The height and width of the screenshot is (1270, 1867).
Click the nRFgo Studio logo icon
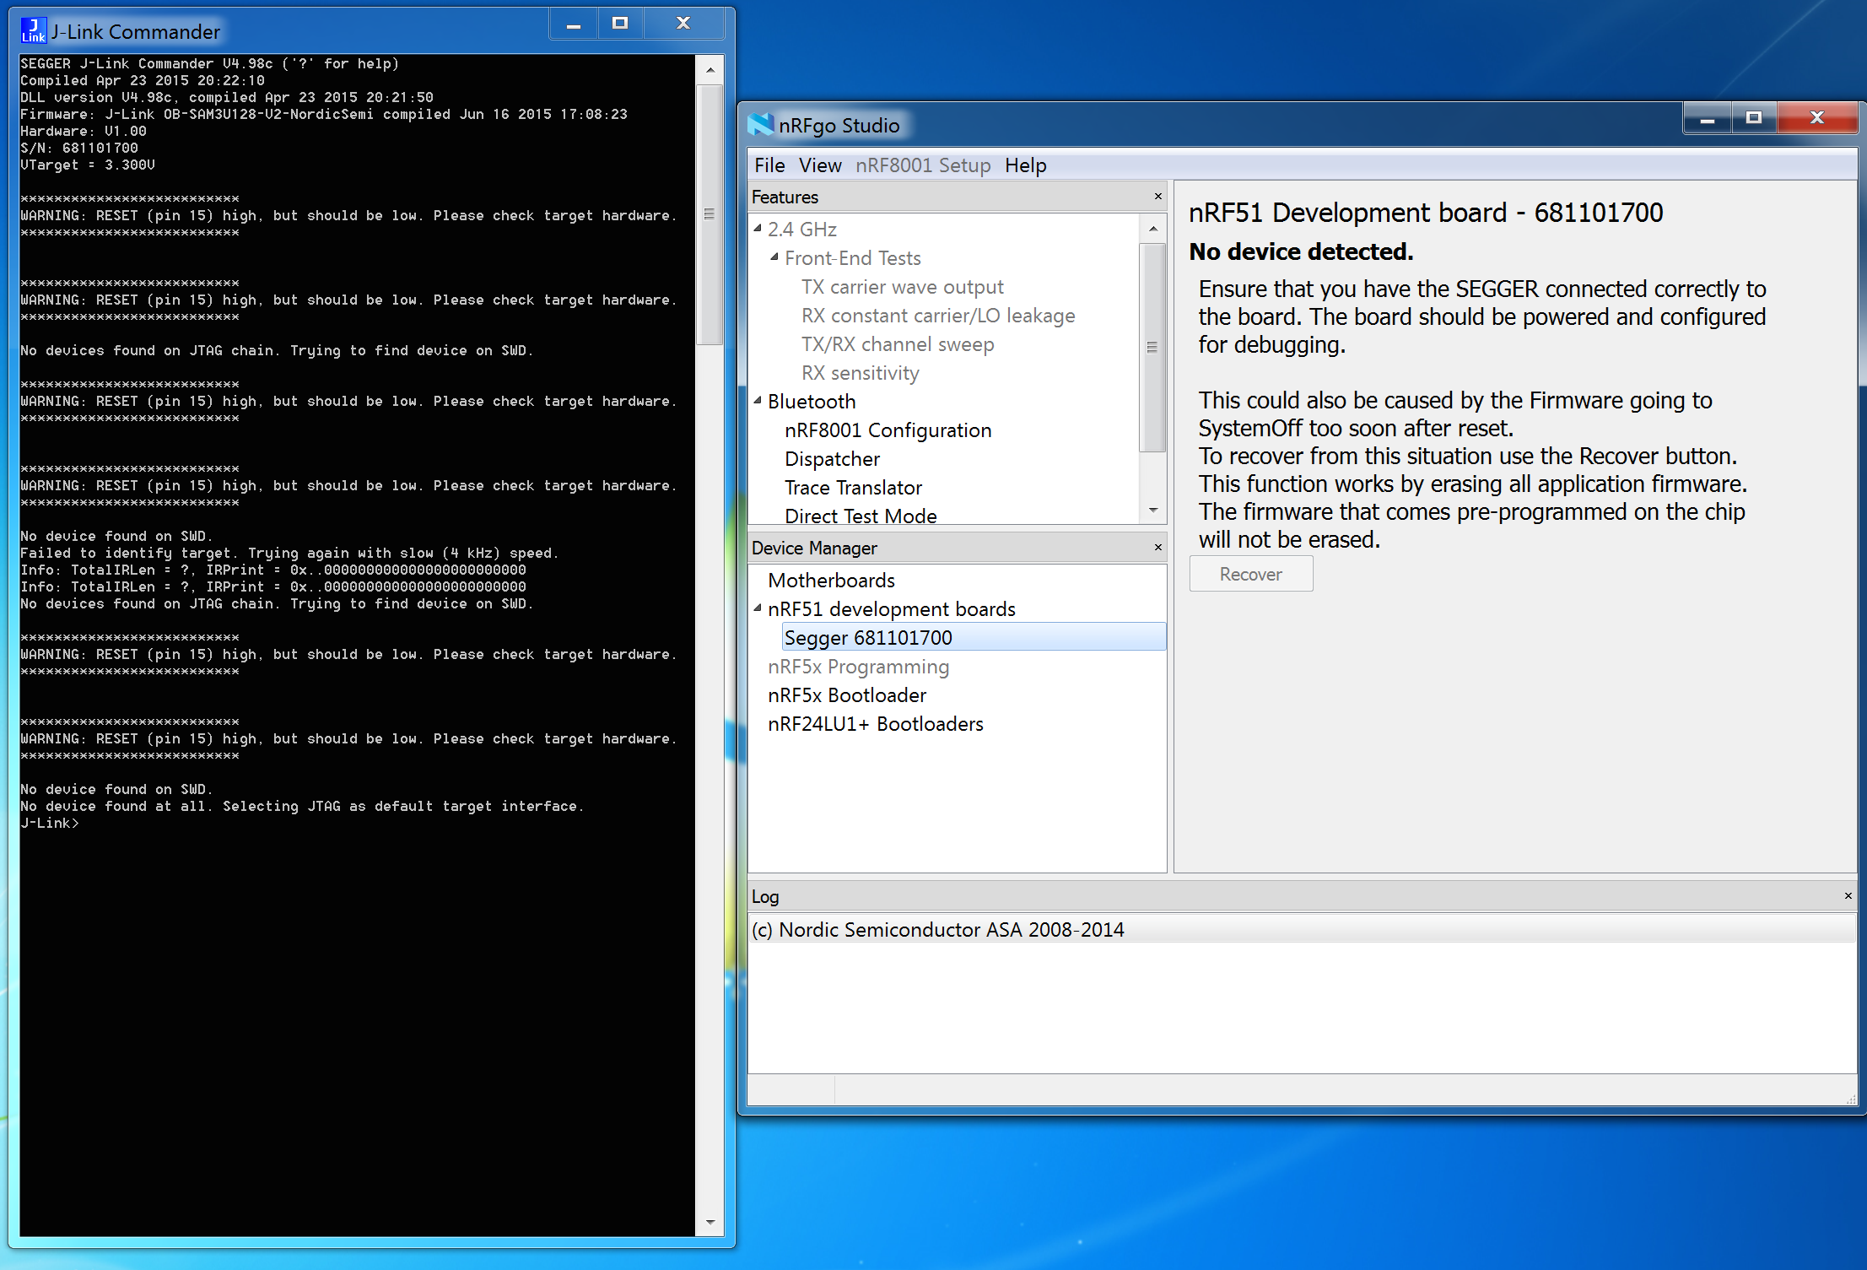[x=760, y=125]
